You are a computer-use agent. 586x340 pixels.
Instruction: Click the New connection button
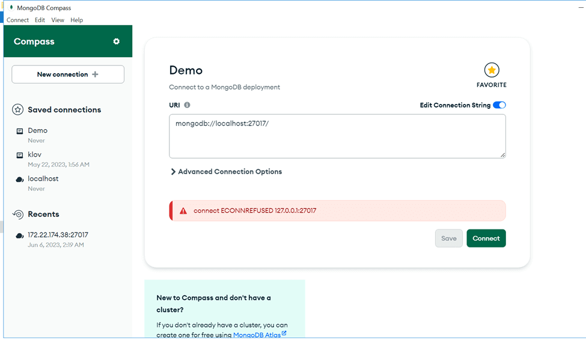point(68,74)
